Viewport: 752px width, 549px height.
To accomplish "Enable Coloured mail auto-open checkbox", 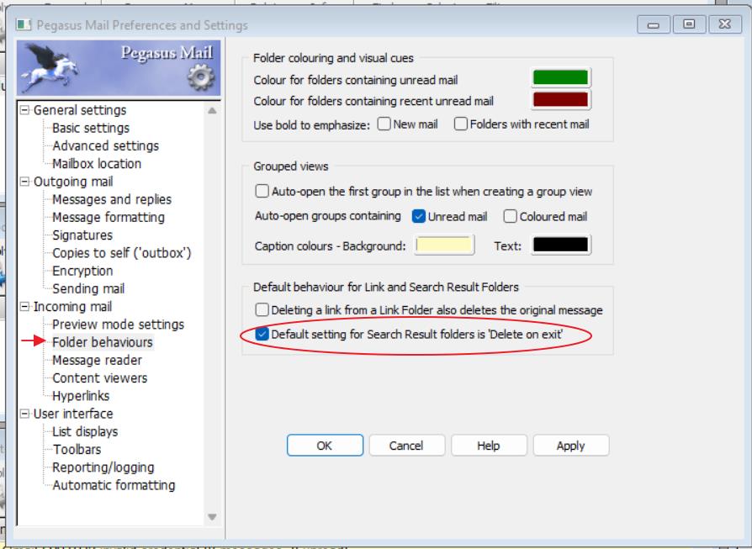I will 510,216.
